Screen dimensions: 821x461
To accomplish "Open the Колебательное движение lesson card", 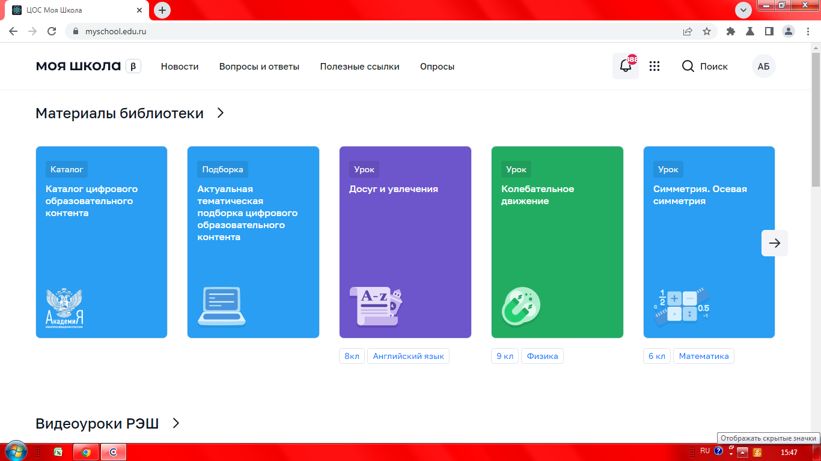I will pos(557,242).
